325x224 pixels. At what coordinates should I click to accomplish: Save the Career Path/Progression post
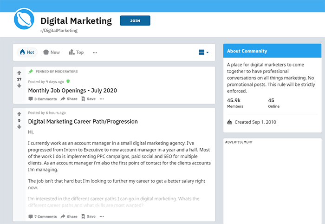pos(88,217)
